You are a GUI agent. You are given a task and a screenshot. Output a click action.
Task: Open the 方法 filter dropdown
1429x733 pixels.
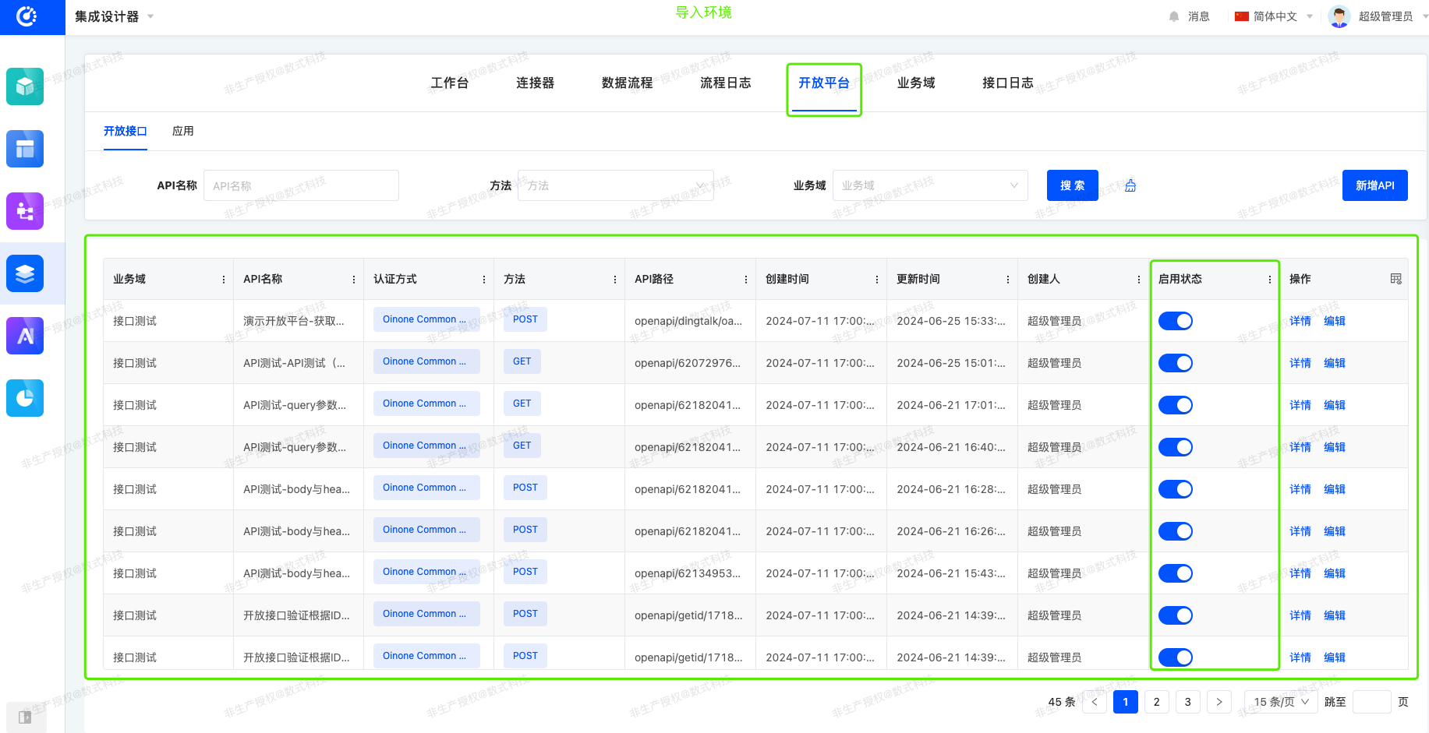pos(616,185)
